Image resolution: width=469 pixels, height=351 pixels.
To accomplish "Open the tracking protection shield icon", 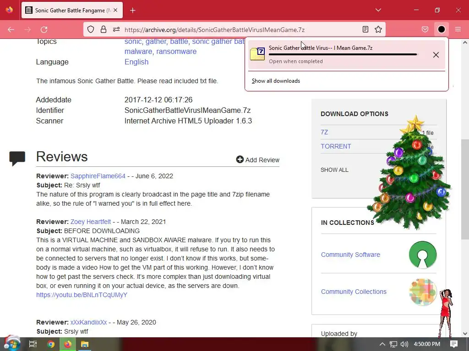I will point(91,29).
